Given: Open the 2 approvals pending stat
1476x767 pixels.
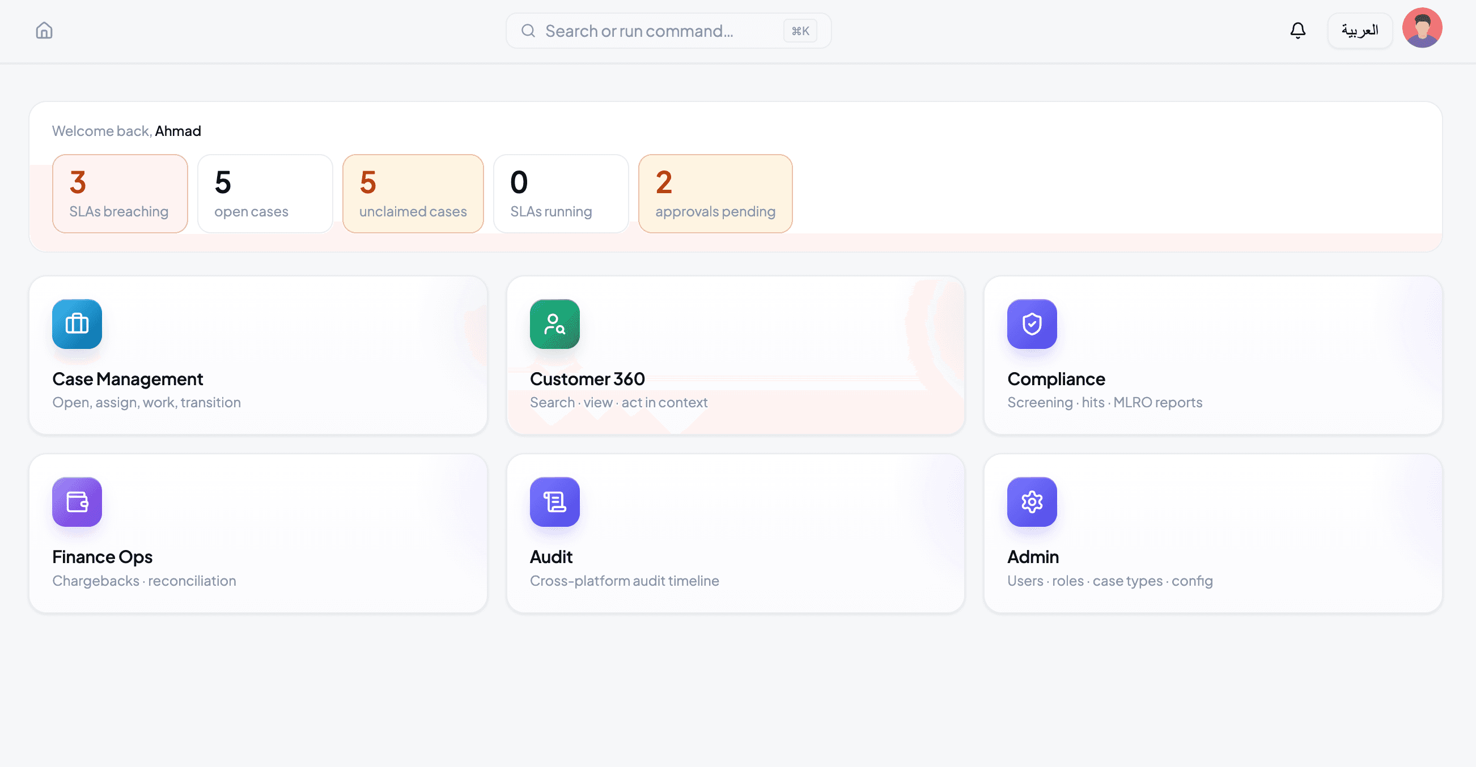Looking at the screenshot, I should tap(715, 194).
